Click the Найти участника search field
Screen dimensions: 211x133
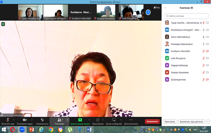pyautogui.click(x=187, y=16)
